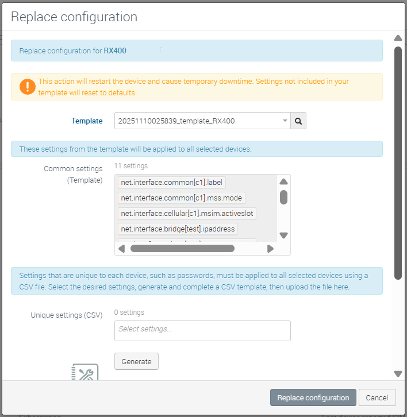Cancel the replace configuration dialog
Viewport: 407px width, 417px height.
[377, 397]
